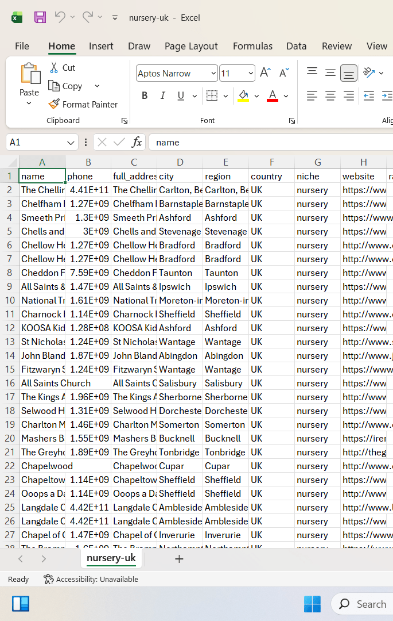Align text left
Screen dimensions: 393x621
[x=312, y=95]
